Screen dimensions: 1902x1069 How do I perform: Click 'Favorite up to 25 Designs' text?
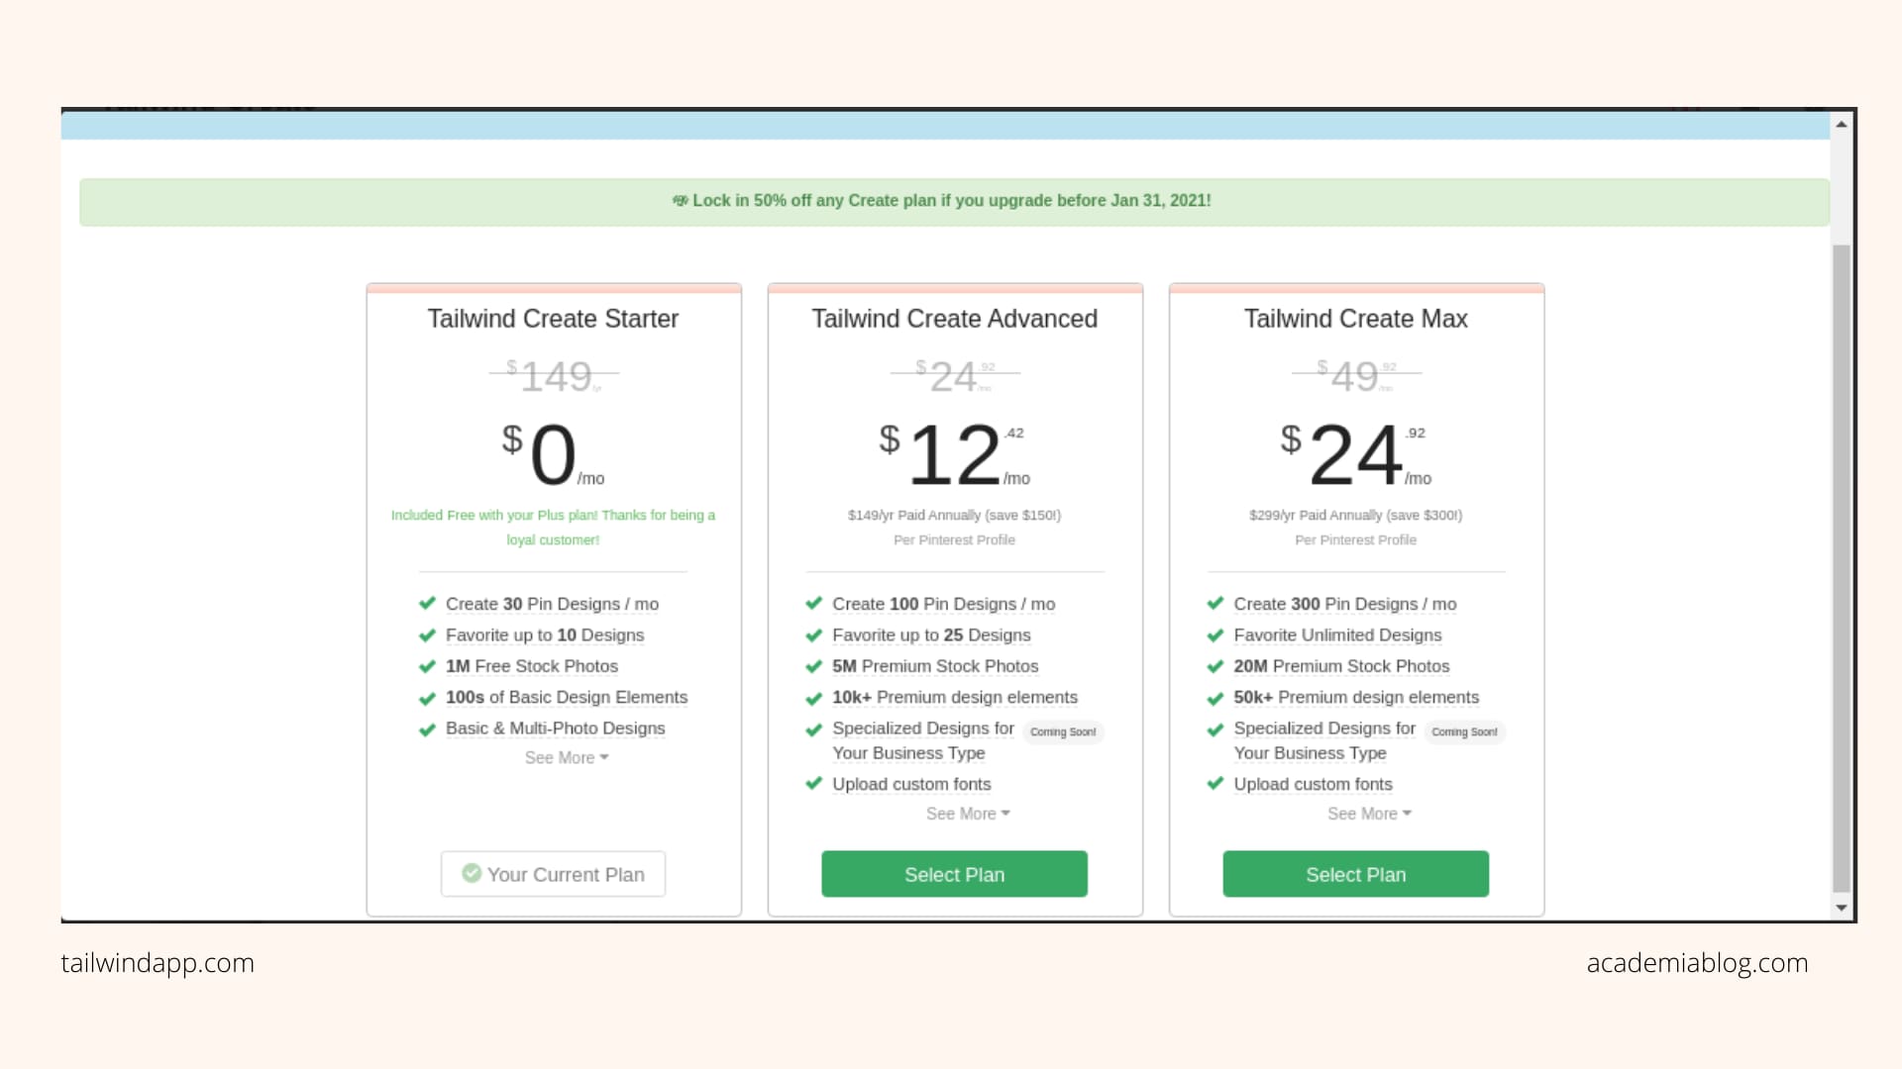(x=931, y=635)
